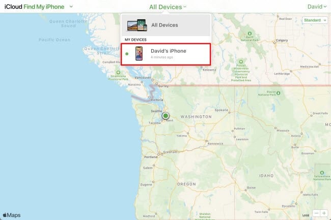The image size is (331, 220).
Task: Click the Yellowstone National Park marker icon
Action: [x=322, y=173]
